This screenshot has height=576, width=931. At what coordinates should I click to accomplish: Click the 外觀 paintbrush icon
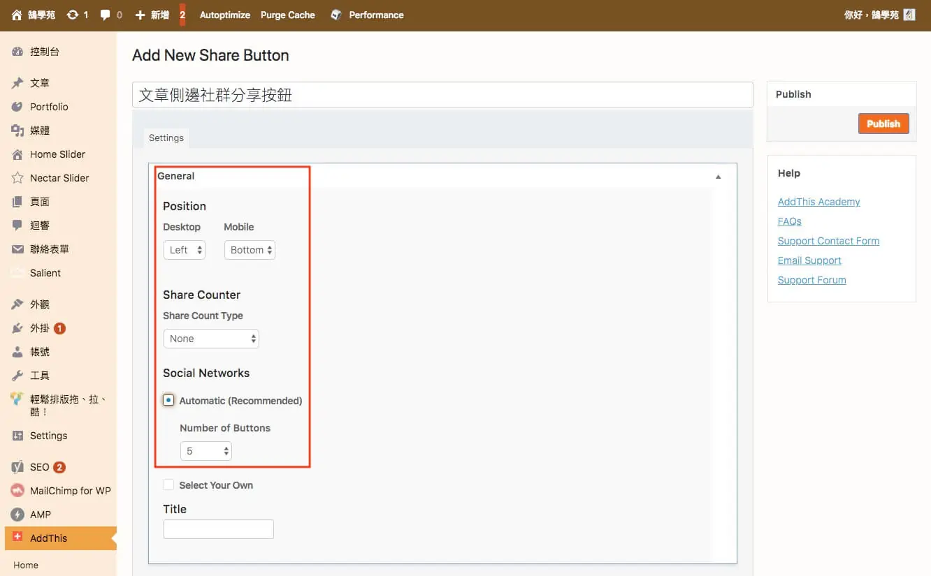pos(17,304)
